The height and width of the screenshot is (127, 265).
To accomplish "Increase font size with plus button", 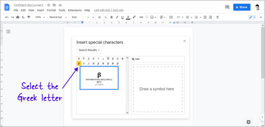I will pos(106,17).
